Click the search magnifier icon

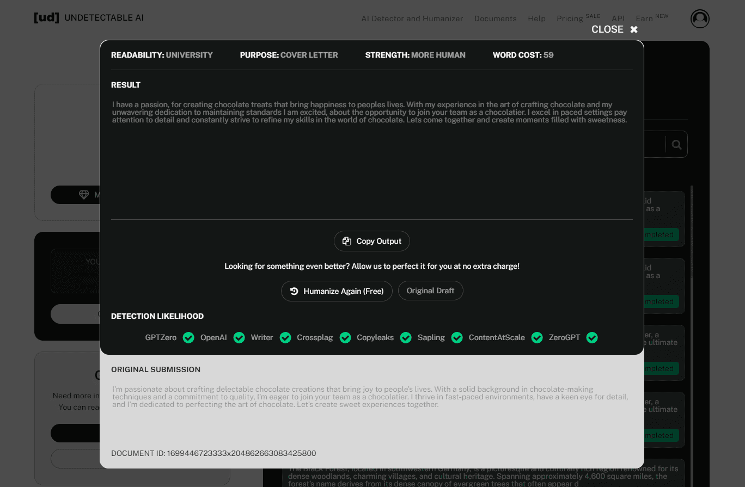pyautogui.click(x=676, y=144)
